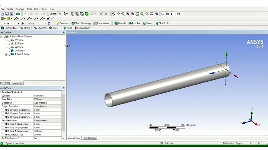
Task: Select the Extrude tool
Action: (x=120, y=23)
